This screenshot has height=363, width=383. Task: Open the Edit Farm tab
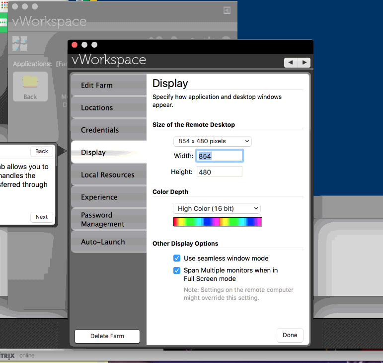coord(109,85)
